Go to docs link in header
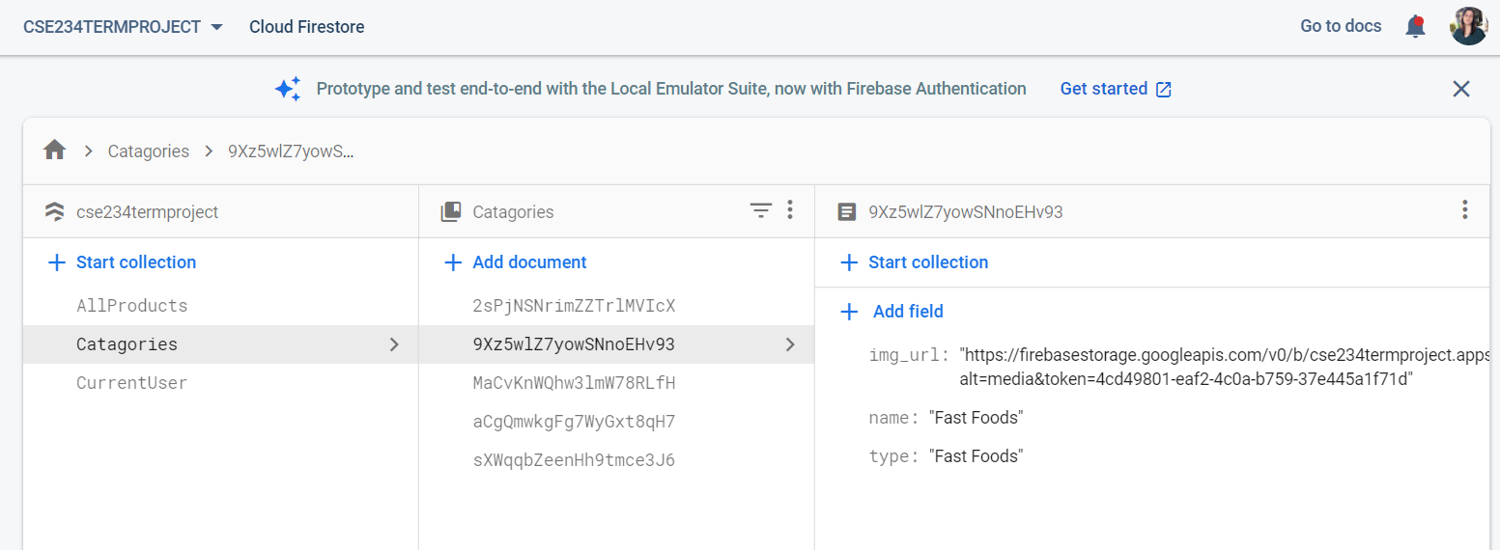This screenshot has width=1500, height=550. (x=1341, y=27)
